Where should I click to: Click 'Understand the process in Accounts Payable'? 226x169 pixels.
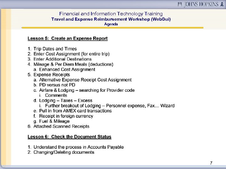tap(78, 147)
